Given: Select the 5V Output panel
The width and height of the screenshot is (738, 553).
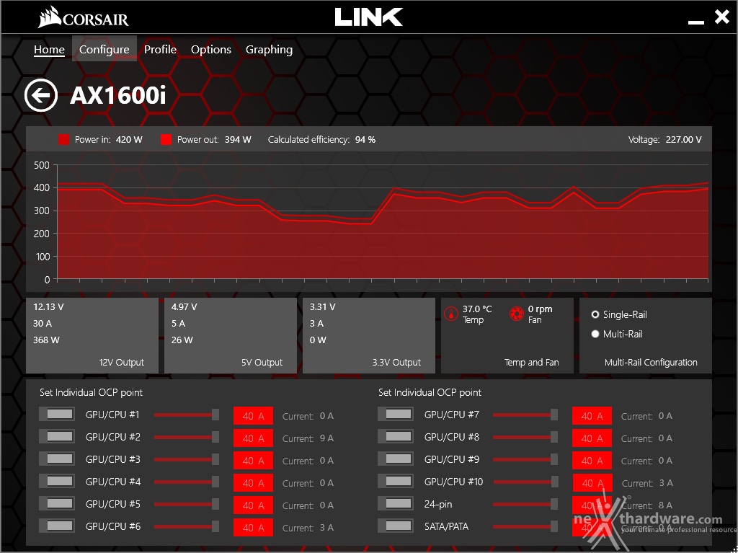Looking at the screenshot, I should click(x=231, y=335).
